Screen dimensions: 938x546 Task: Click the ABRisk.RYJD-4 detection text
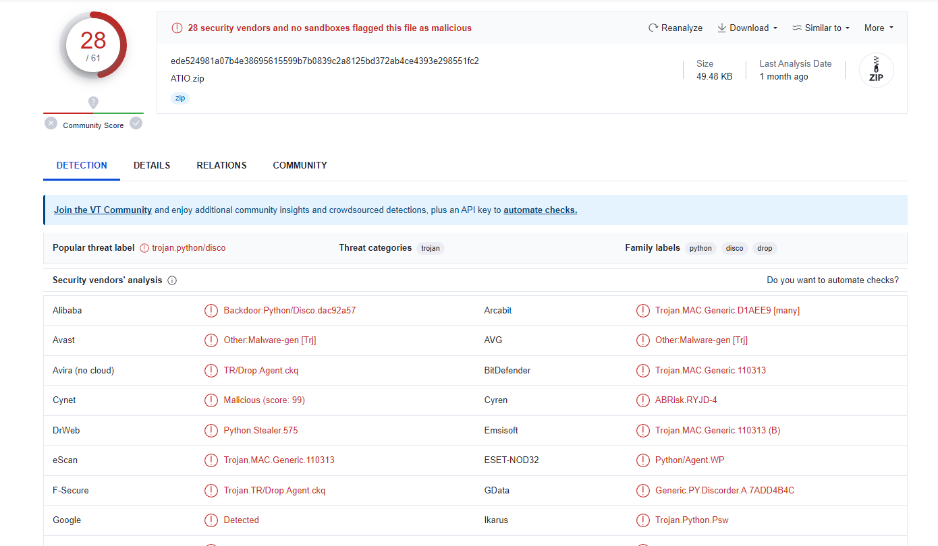click(x=686, y=400)
